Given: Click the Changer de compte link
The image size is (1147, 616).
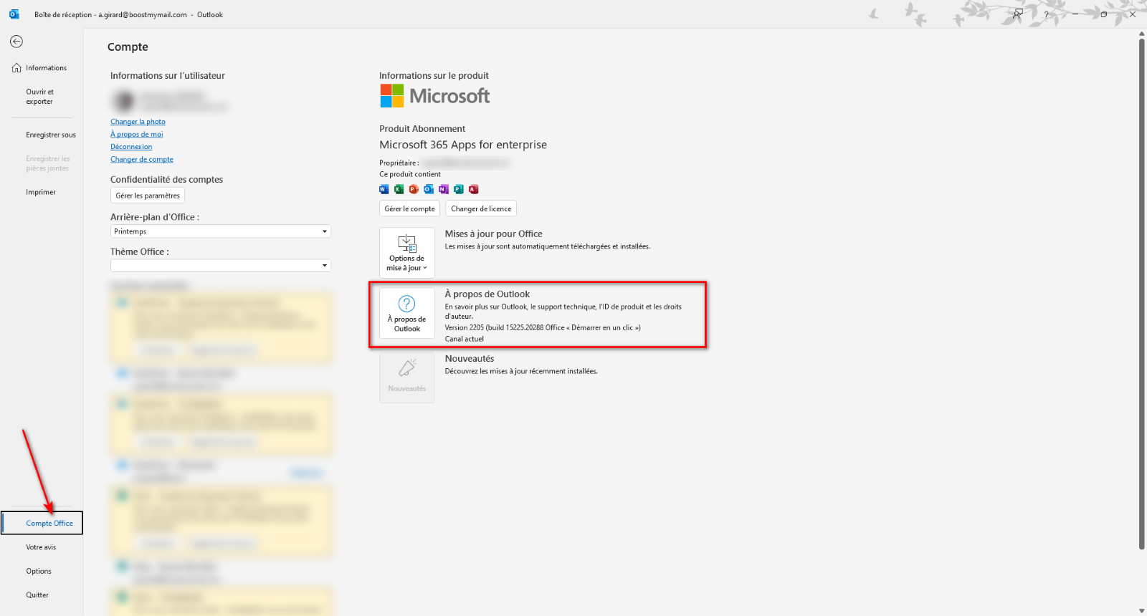Looking at the screenshot, I should click(x=142, y=159).
